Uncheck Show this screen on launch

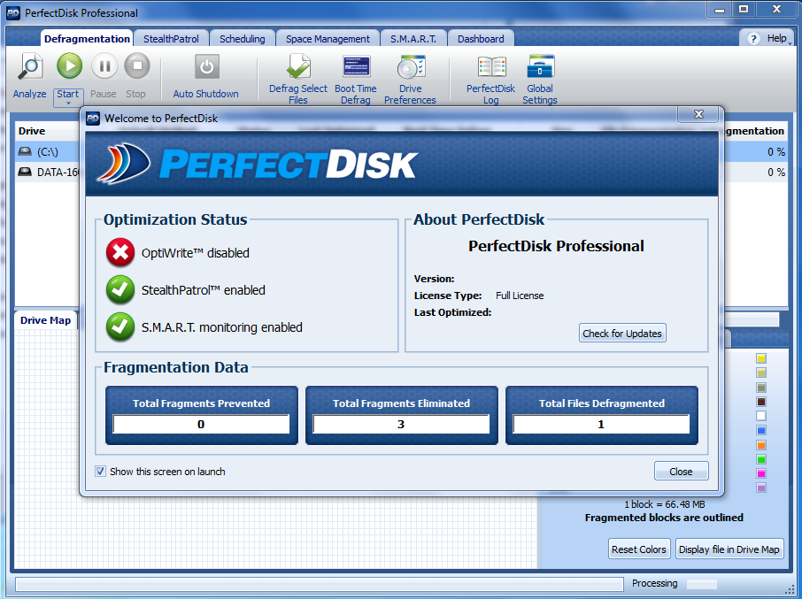click(101, 472)
